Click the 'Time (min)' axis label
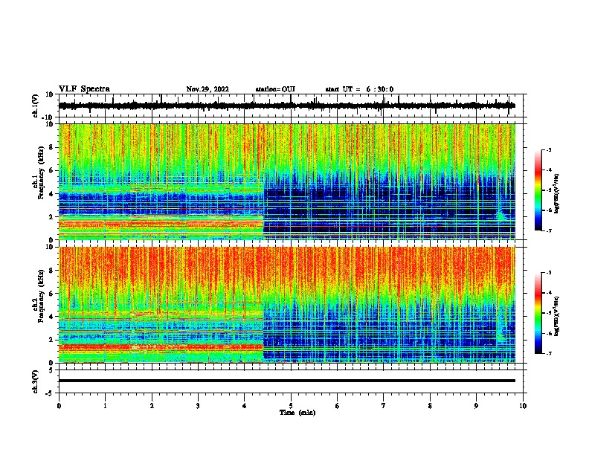 297,413
